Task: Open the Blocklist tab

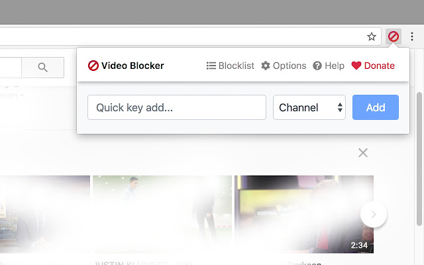Action: [x=230, y=66]
